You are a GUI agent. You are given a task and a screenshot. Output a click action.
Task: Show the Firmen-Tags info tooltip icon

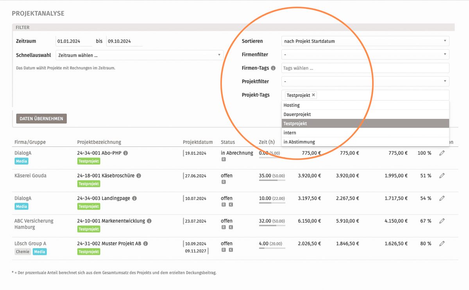(273, 68)
